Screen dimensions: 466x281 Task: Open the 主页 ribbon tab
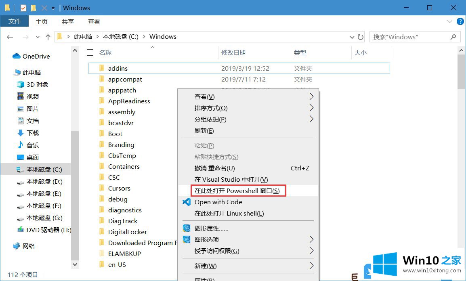42,22
